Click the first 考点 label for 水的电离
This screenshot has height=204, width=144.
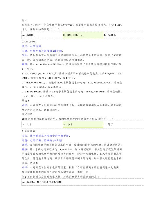[x=25, y=46]
